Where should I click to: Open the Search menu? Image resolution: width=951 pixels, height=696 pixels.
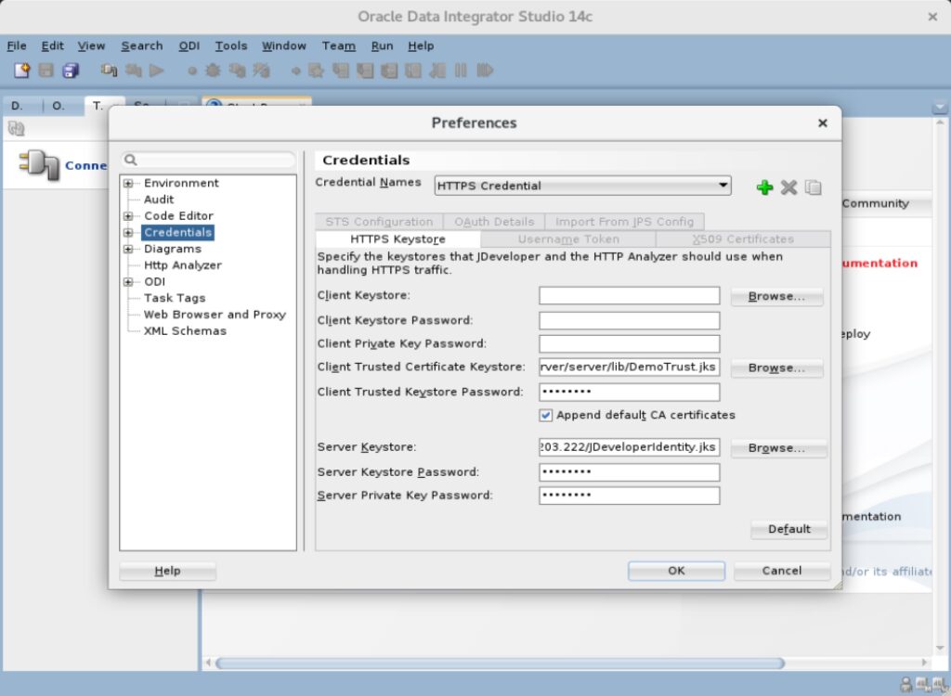142,46
